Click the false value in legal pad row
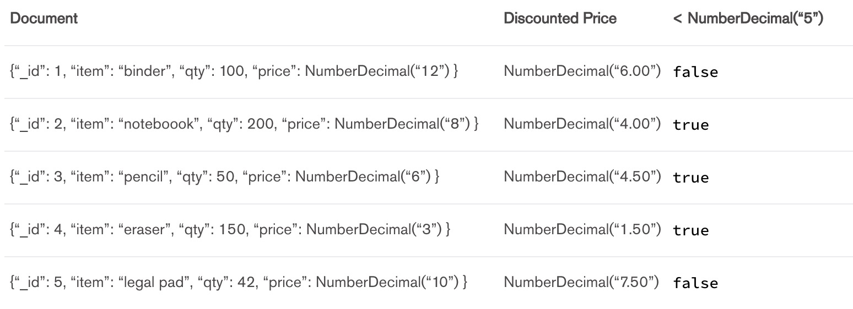853x309 pixels. click(x=695, y=283)
